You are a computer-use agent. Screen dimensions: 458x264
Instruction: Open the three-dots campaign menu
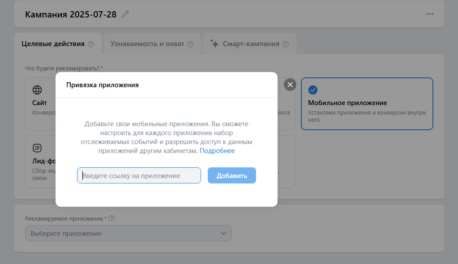[x=430, y=14]
